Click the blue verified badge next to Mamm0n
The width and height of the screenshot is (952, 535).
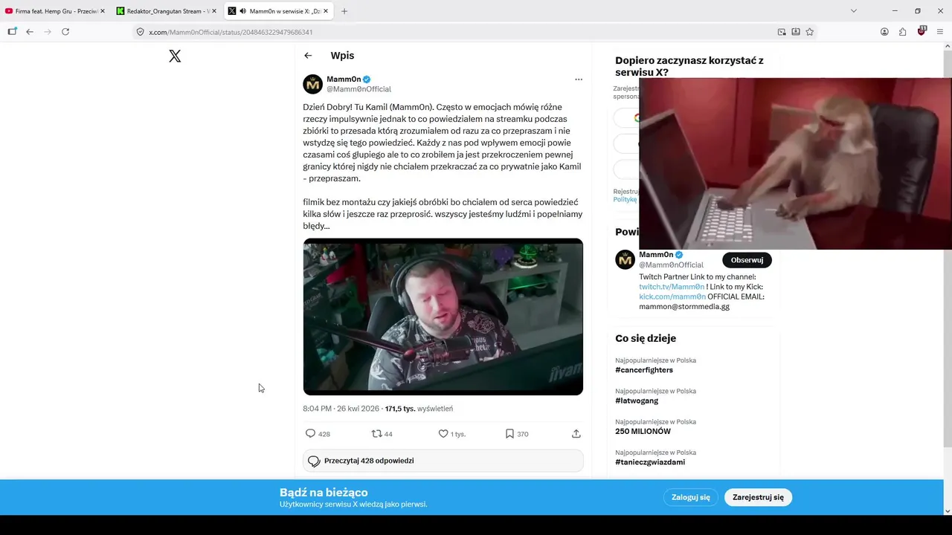point(367,80)
